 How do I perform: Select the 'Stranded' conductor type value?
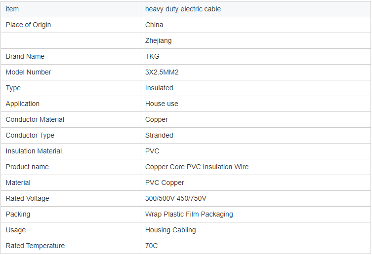(159, 135)
